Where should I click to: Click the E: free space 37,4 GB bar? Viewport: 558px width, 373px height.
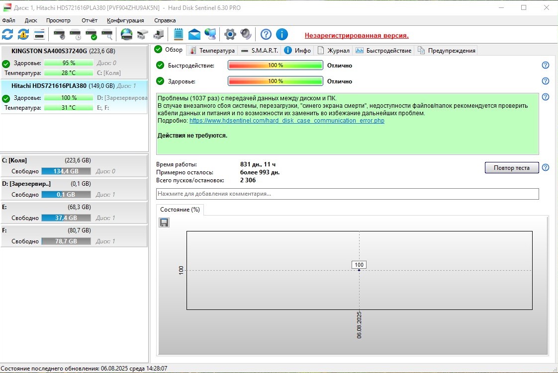coord(66,218)
